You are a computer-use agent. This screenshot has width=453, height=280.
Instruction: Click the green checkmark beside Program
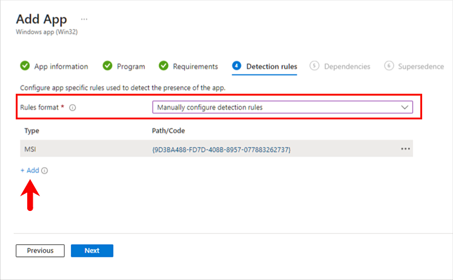click(x=107, y=66)
